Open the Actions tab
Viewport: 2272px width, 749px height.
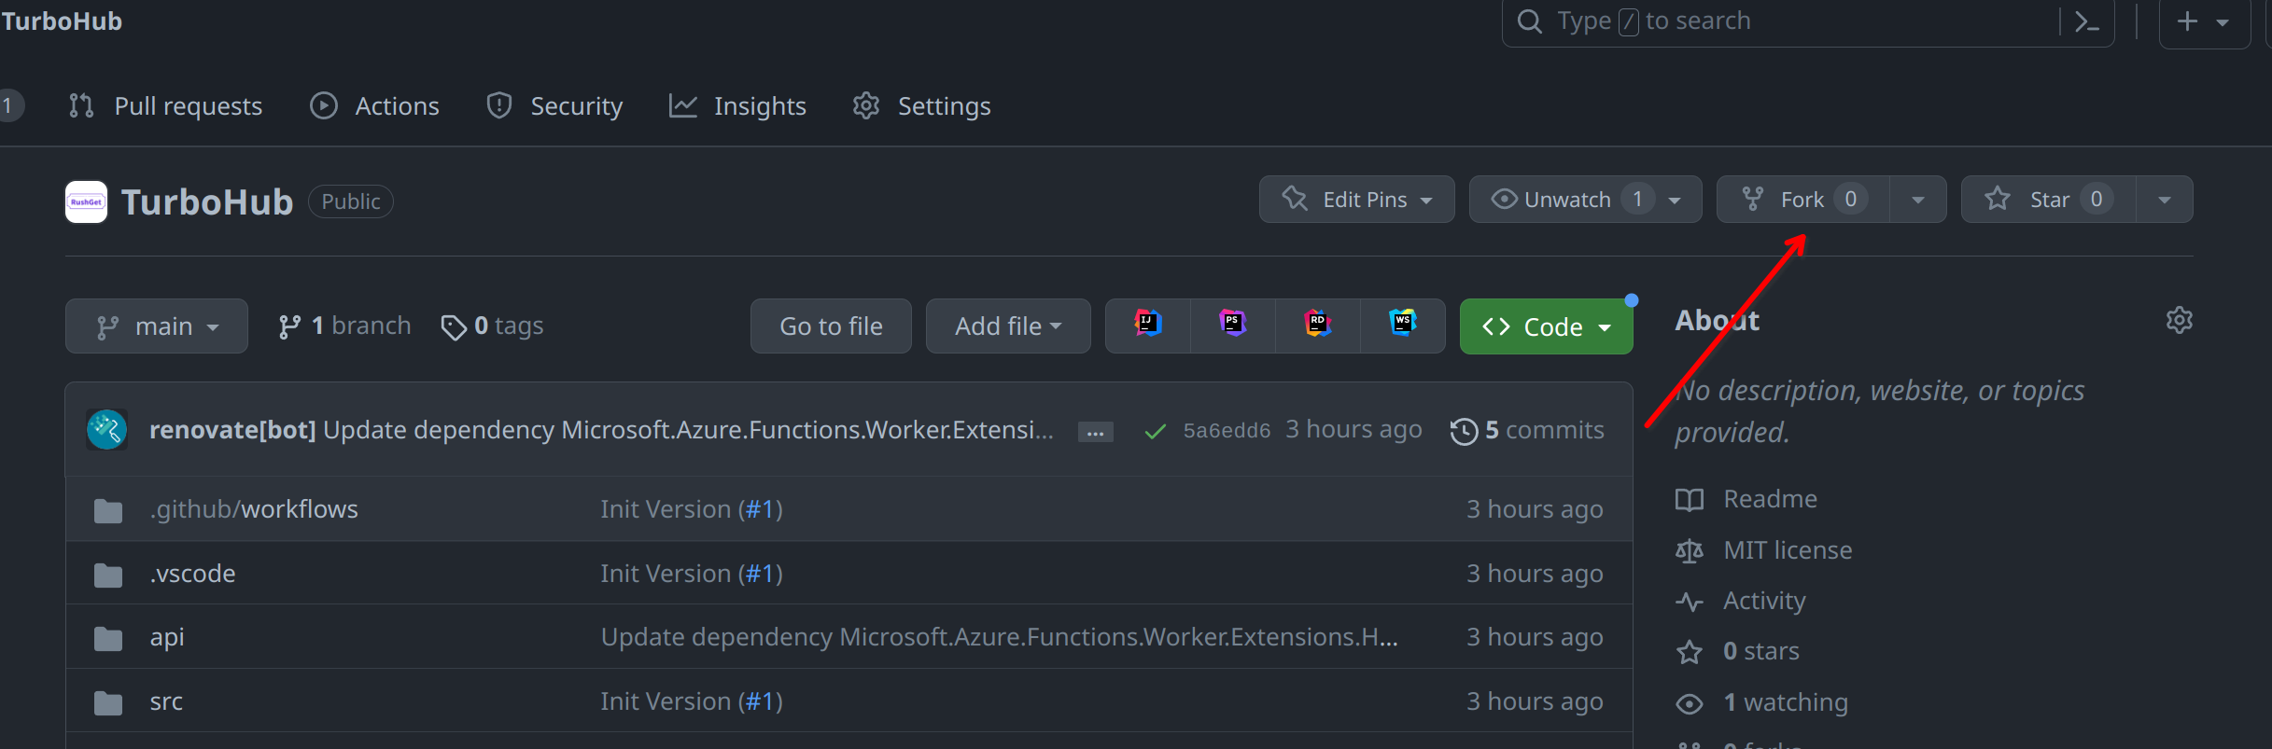pos(374,106)
